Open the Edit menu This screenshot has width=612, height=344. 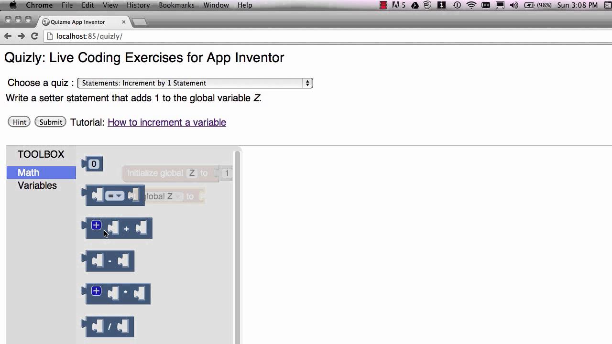pos(88,5)
